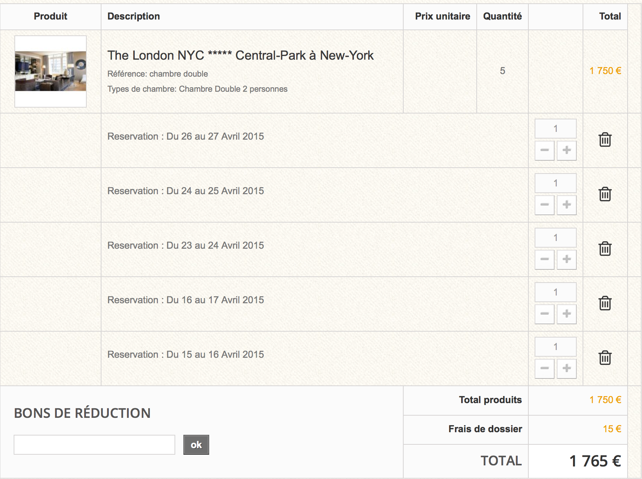This screenshot has width=642, height=479.
Task: Delete the 23 au 24 Avril reservation
Action: point(605,249)
